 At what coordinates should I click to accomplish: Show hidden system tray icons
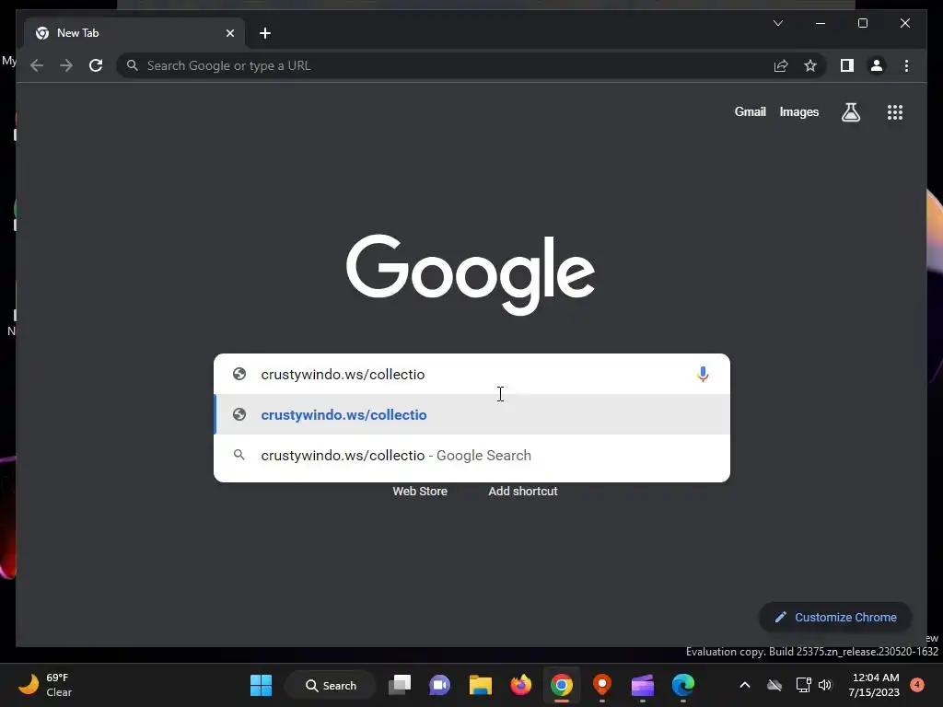pyautogui.click(x=744, y=685)
